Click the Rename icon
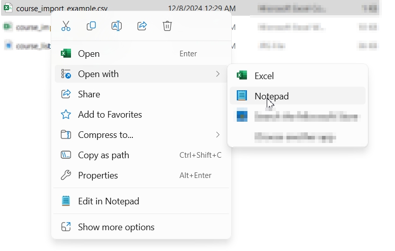395x251 pixels. [x=117, y=26]
